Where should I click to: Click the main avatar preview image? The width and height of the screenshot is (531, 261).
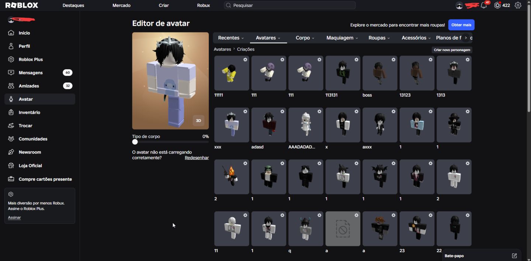(x=170, y=81)
